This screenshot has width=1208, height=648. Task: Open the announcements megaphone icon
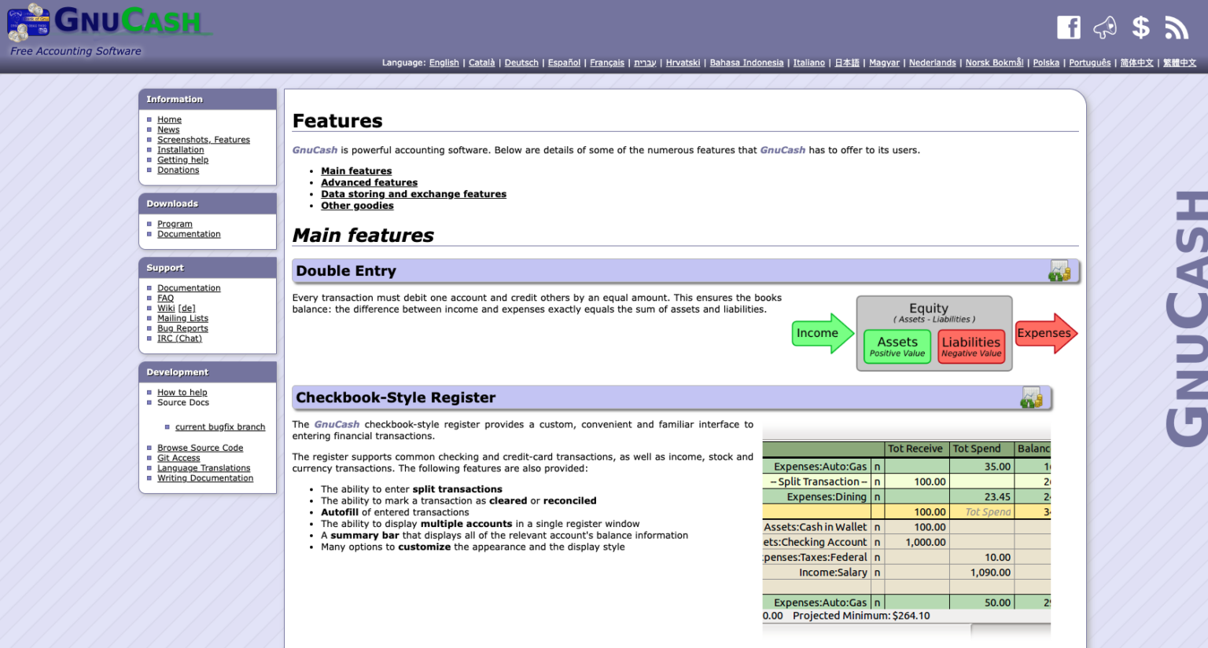point(1104,27)
